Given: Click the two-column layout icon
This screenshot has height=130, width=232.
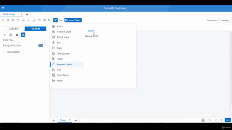Looking at the screenshot, I should tap(44, 20).
